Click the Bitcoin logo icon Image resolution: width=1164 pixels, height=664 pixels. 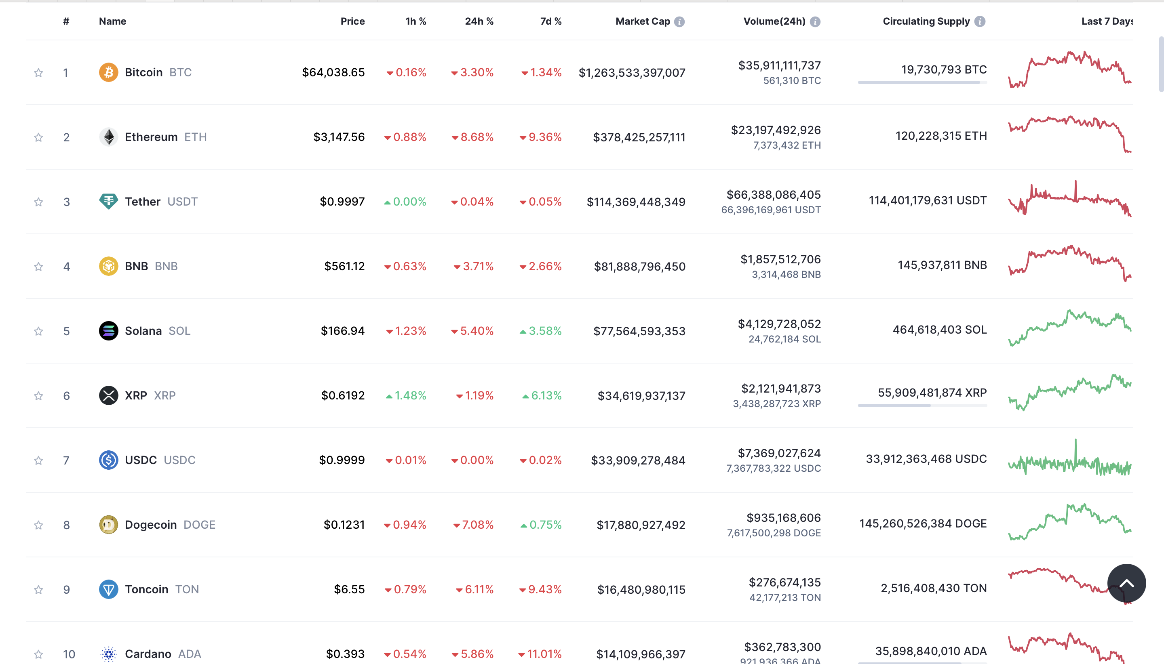tap(108, 73)
